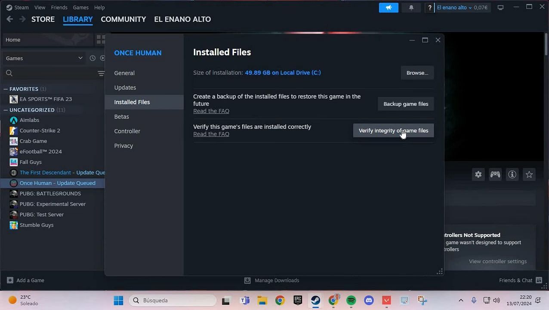Show game info icon
The width and height of the screenshot is (549, 310).
click(x=512, y=174)
